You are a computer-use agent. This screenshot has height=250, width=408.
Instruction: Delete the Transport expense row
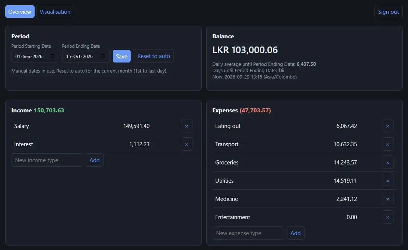(x=388, y=144)
